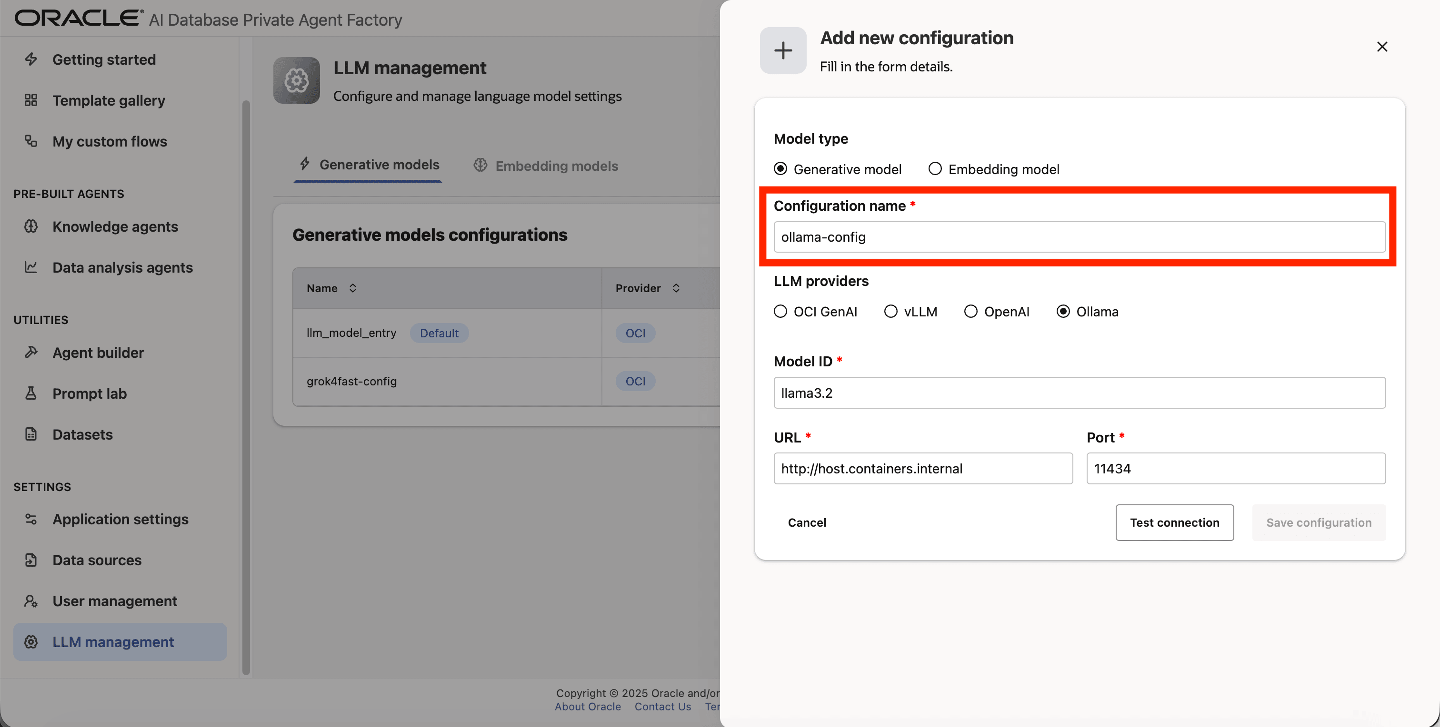Open Agent builder via its wrench icon

click(31, 353)
